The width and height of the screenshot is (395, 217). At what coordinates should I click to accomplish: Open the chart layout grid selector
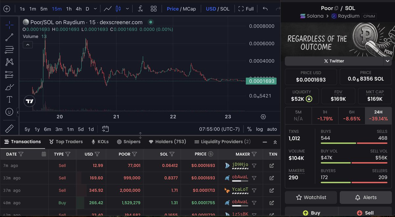tap(154, 9)
